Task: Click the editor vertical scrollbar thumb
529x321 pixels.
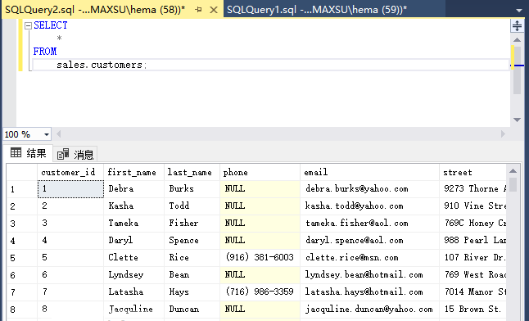Action: click(517, 70)
